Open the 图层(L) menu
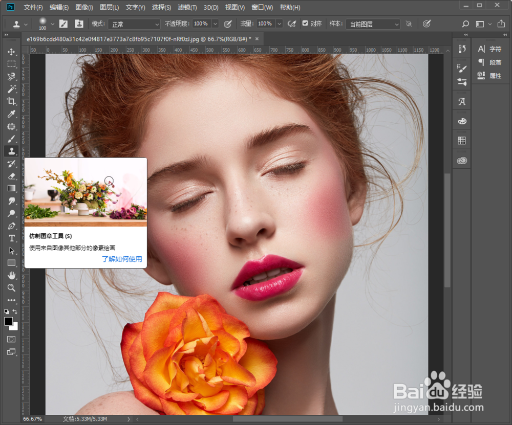The image size is (512, 425). (x=109, y=8)
